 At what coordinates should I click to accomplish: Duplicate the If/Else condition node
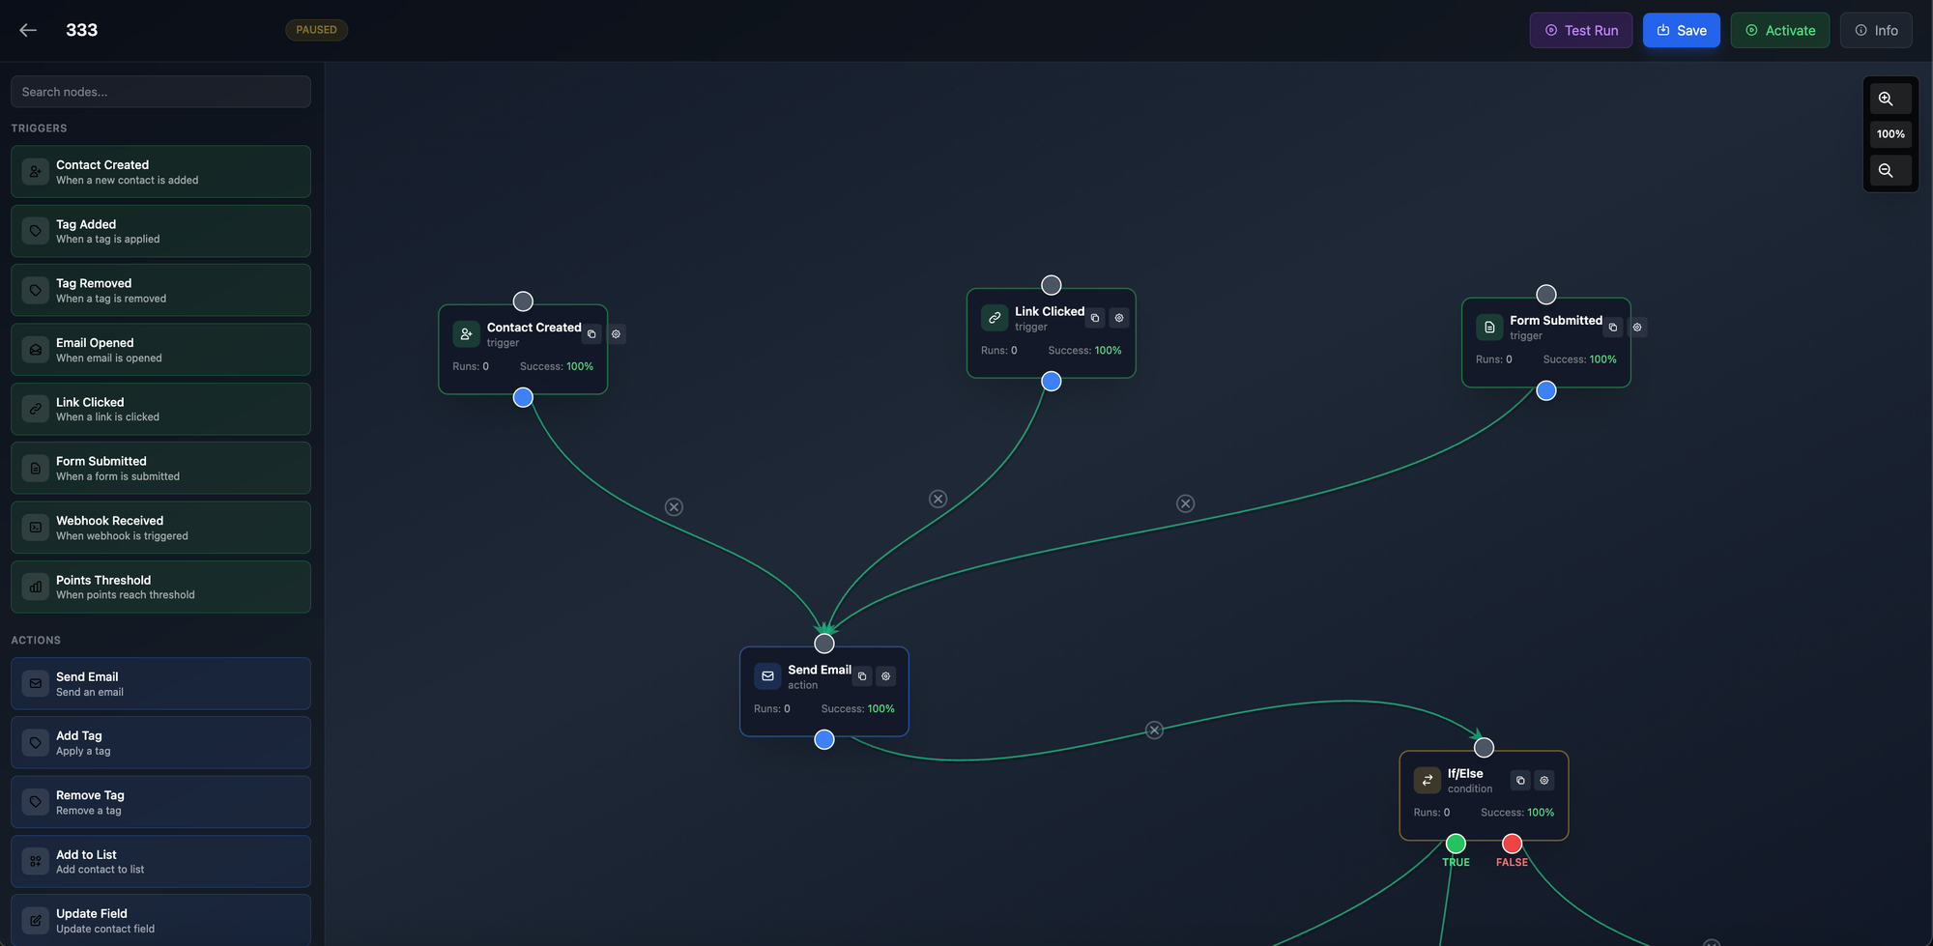click(x=1520, y=781)
